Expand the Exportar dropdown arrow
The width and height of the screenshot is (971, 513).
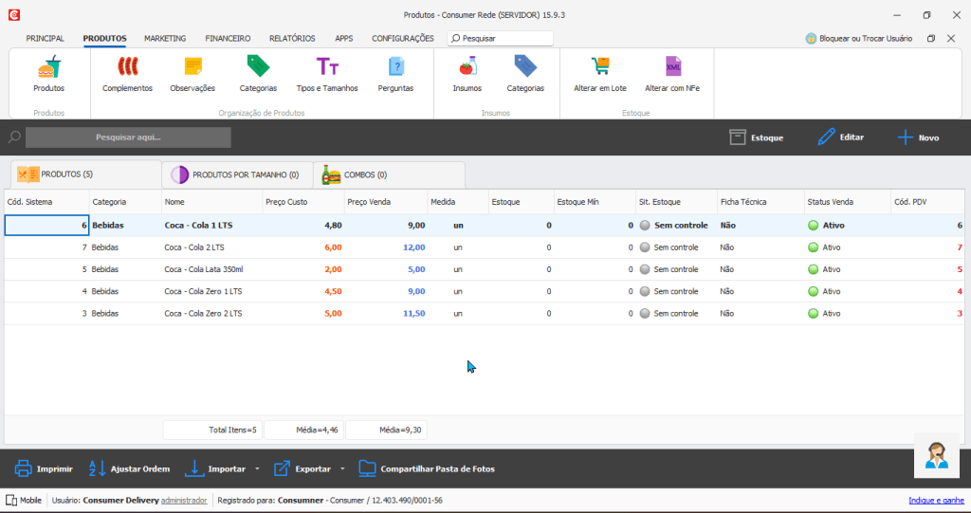[342, 469]
